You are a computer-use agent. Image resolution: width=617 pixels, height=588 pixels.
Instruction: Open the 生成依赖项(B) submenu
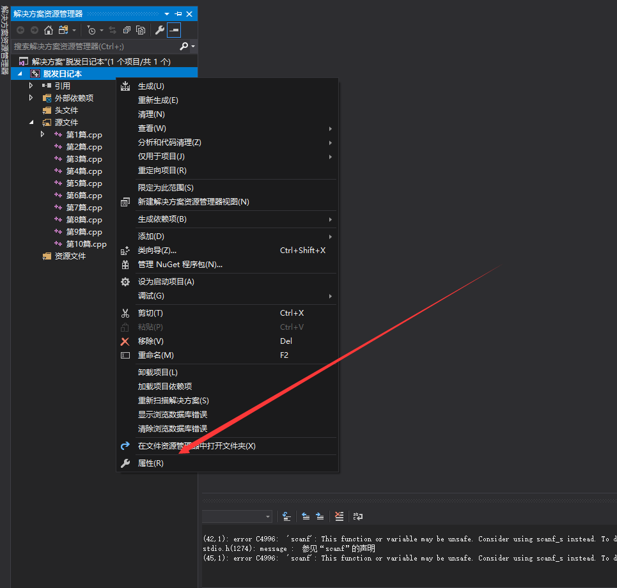pos(227,219)
